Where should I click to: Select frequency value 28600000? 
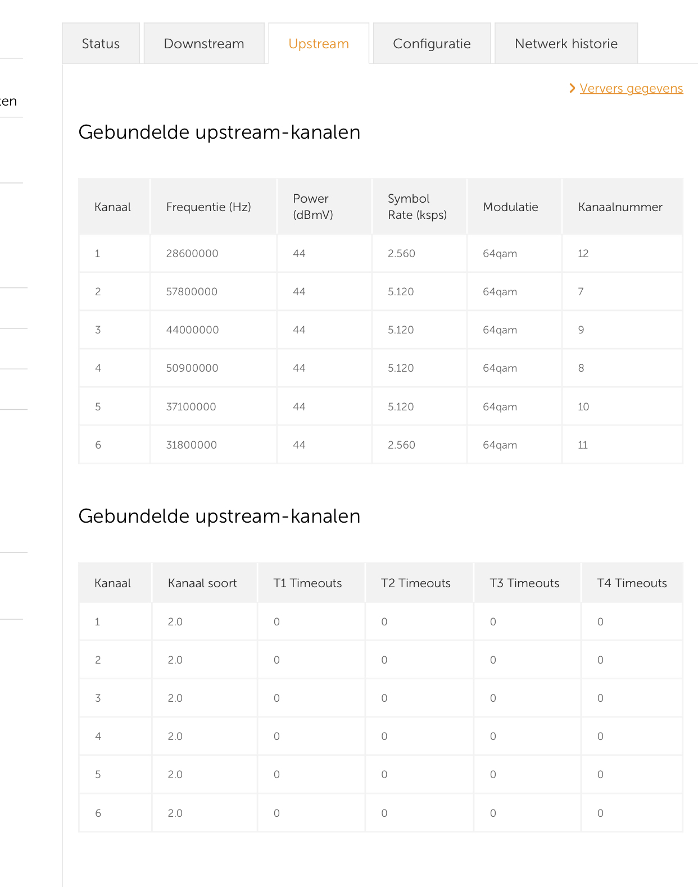(x=192, y=254)
